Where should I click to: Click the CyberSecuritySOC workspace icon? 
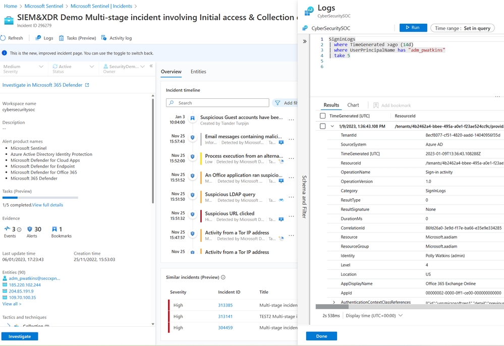click(305, 28)
